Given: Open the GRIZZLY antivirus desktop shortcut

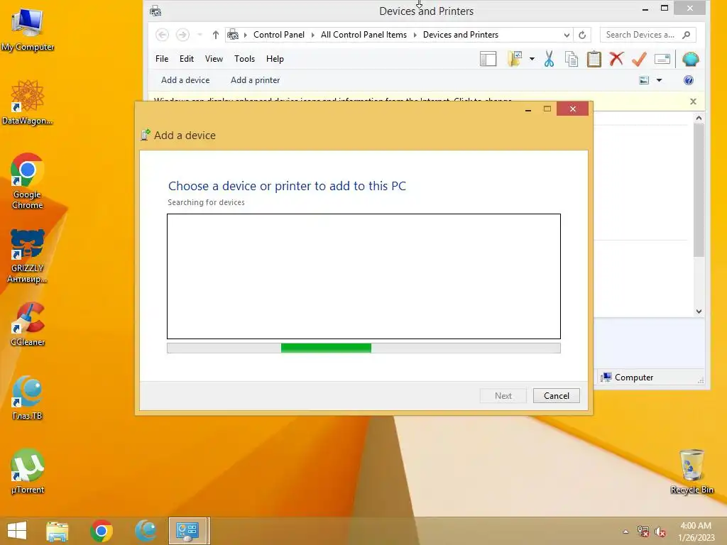Looking at the screenshot, I should (28, 255).
